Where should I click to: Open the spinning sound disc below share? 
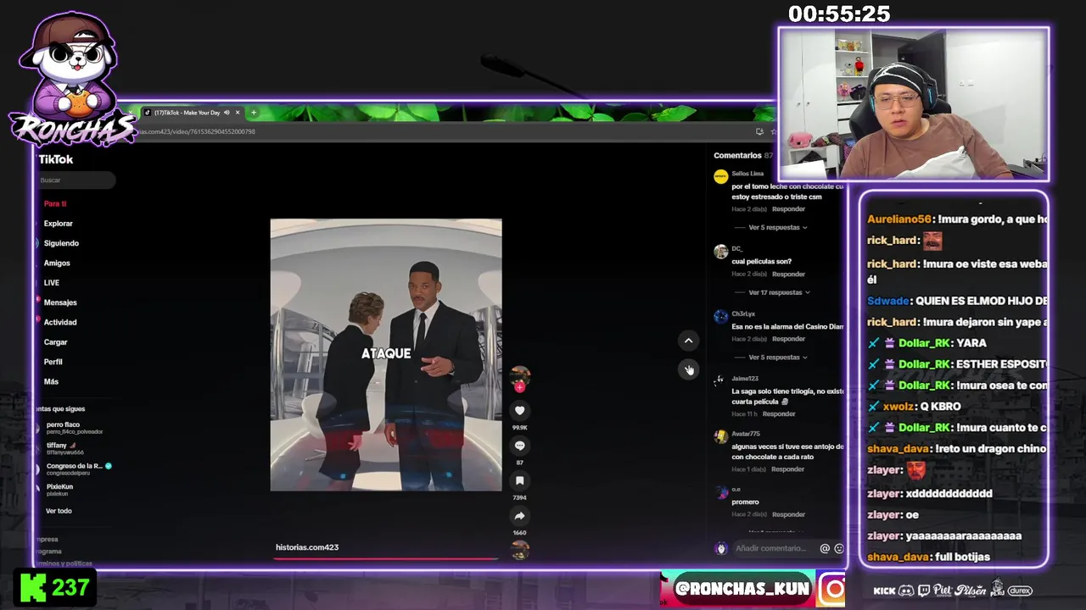(x=520, y=550)
